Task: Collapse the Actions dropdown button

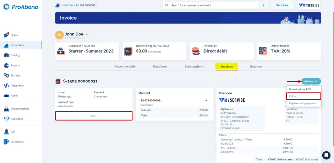Action: pos(311,81)
